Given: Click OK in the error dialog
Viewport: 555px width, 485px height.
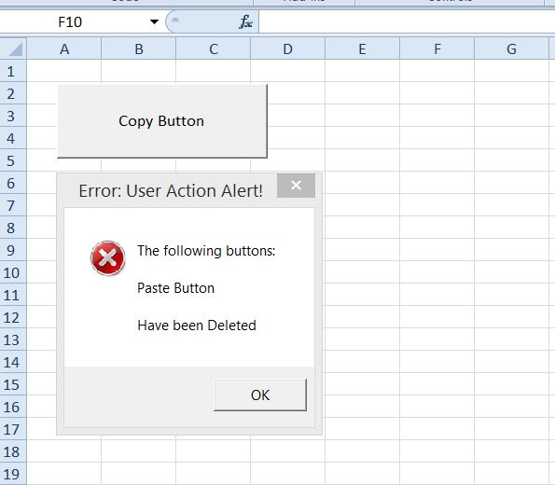Looking at the screenshot, I should tap(260, 395).
